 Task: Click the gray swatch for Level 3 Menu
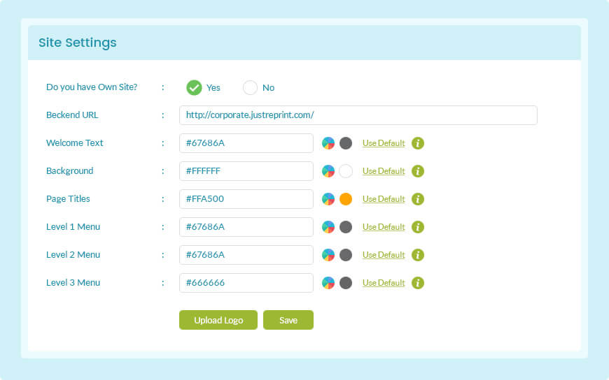[346, 283]
